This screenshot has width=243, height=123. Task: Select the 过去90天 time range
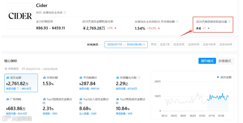coord(194,44)
